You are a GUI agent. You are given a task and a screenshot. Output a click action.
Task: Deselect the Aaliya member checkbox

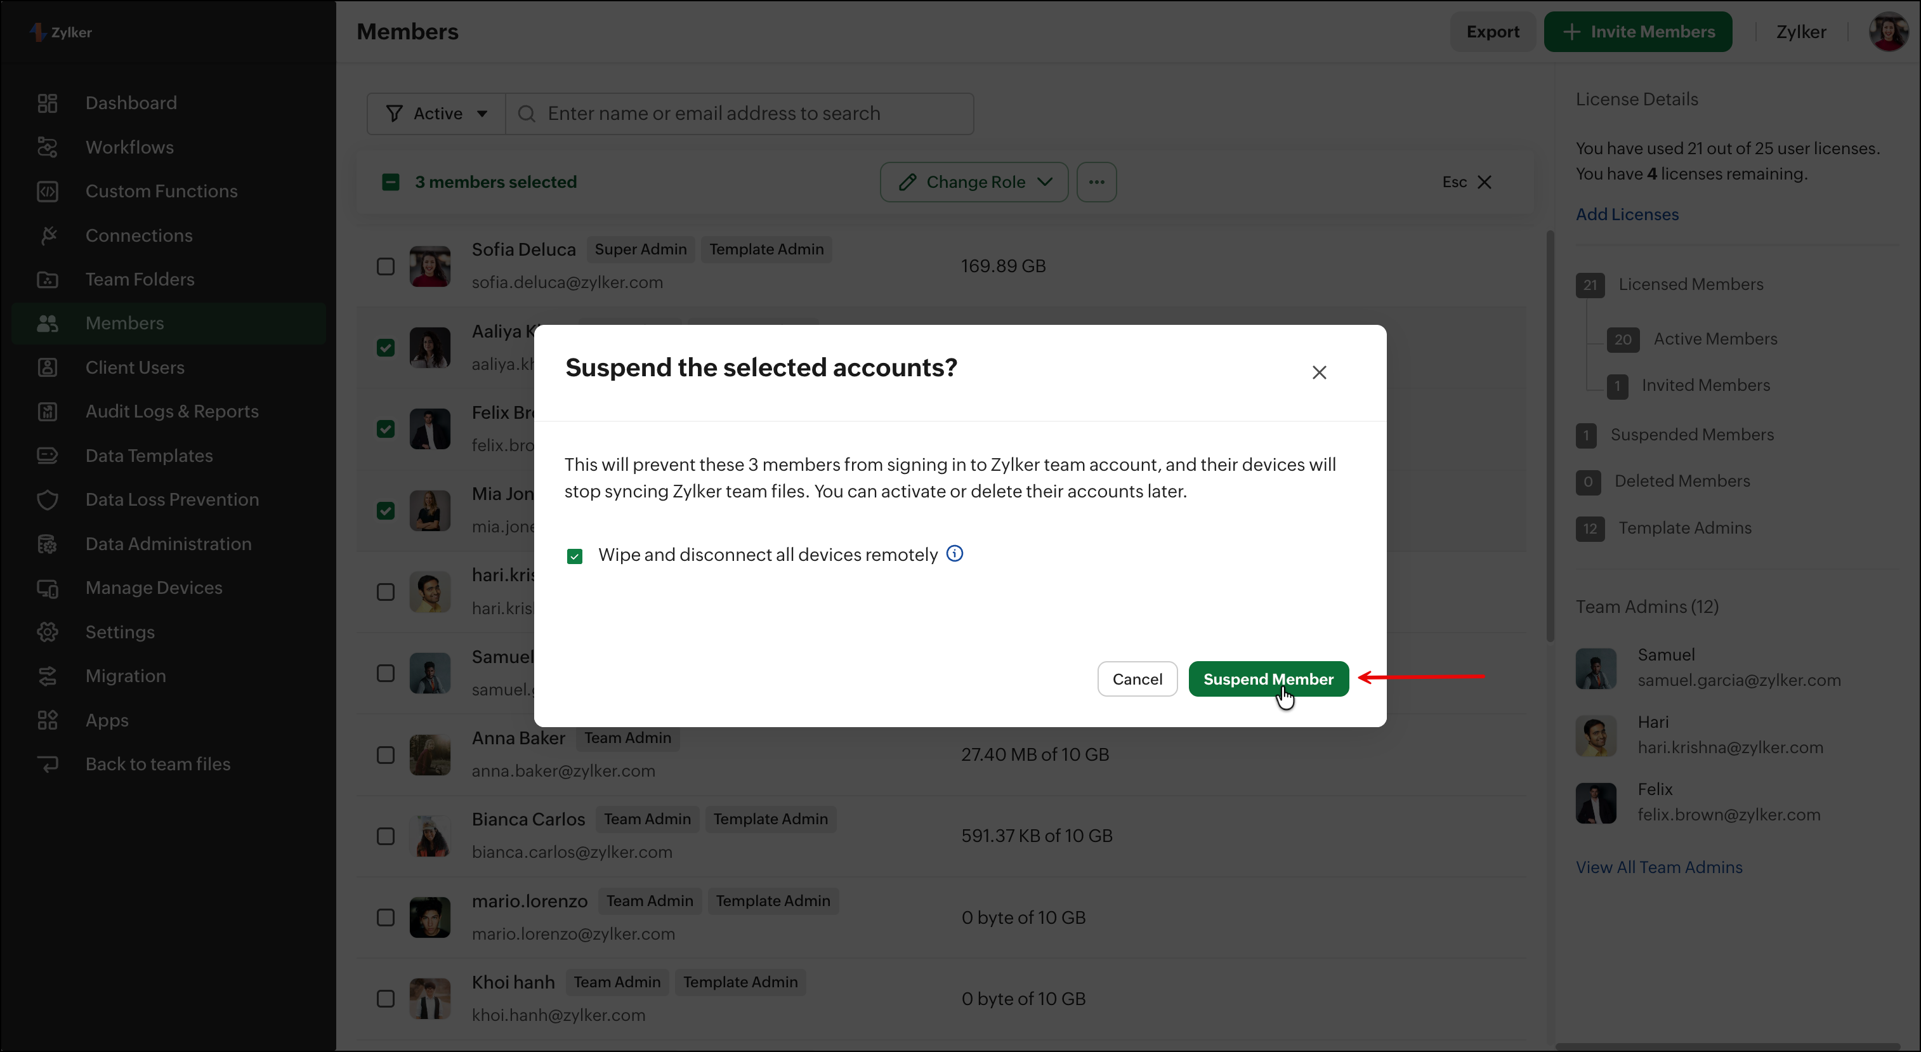point(386,348)
